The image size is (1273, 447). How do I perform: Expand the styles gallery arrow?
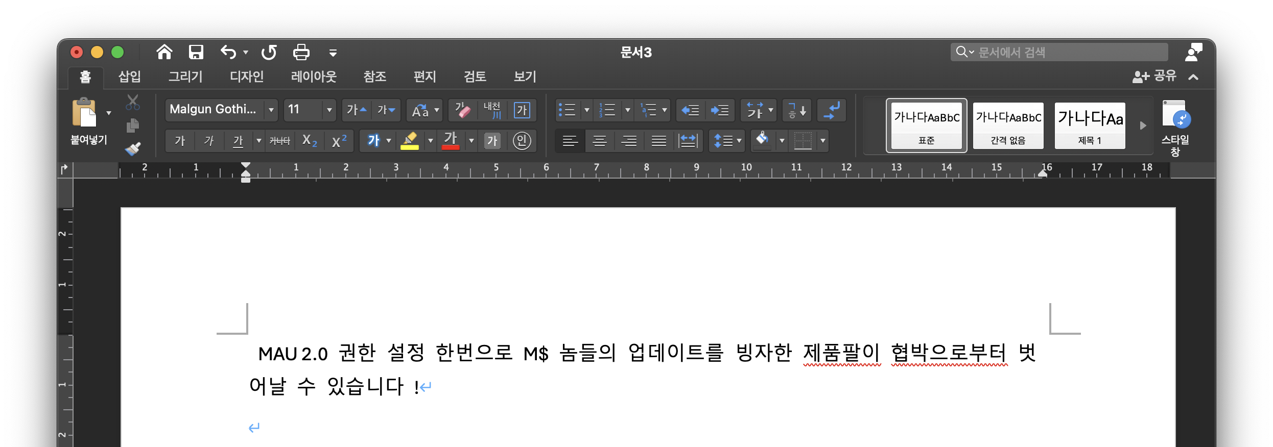[x=1143, y=126]
